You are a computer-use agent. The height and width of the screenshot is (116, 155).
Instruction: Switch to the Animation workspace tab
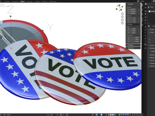pyautogui.click(x=7, y=1)
